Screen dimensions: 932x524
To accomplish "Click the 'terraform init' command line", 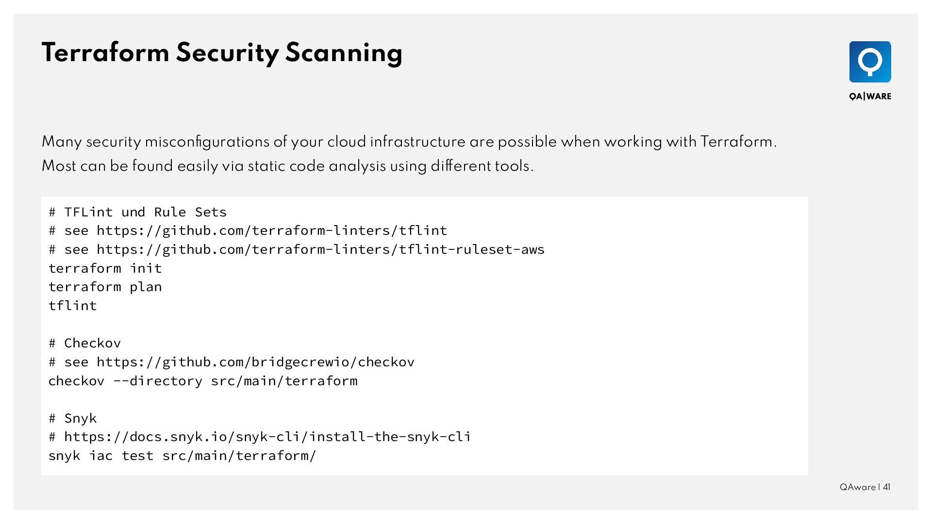I will pos(105,268).
